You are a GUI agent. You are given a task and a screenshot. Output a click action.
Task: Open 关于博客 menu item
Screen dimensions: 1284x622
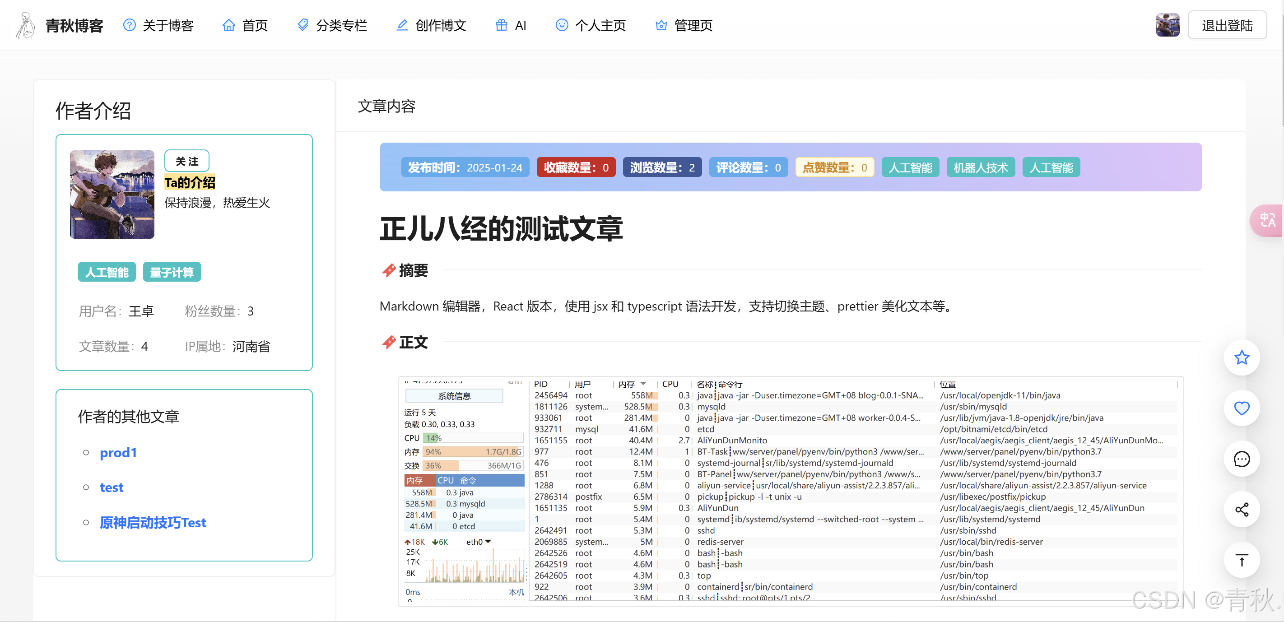[x=158, y=25]
